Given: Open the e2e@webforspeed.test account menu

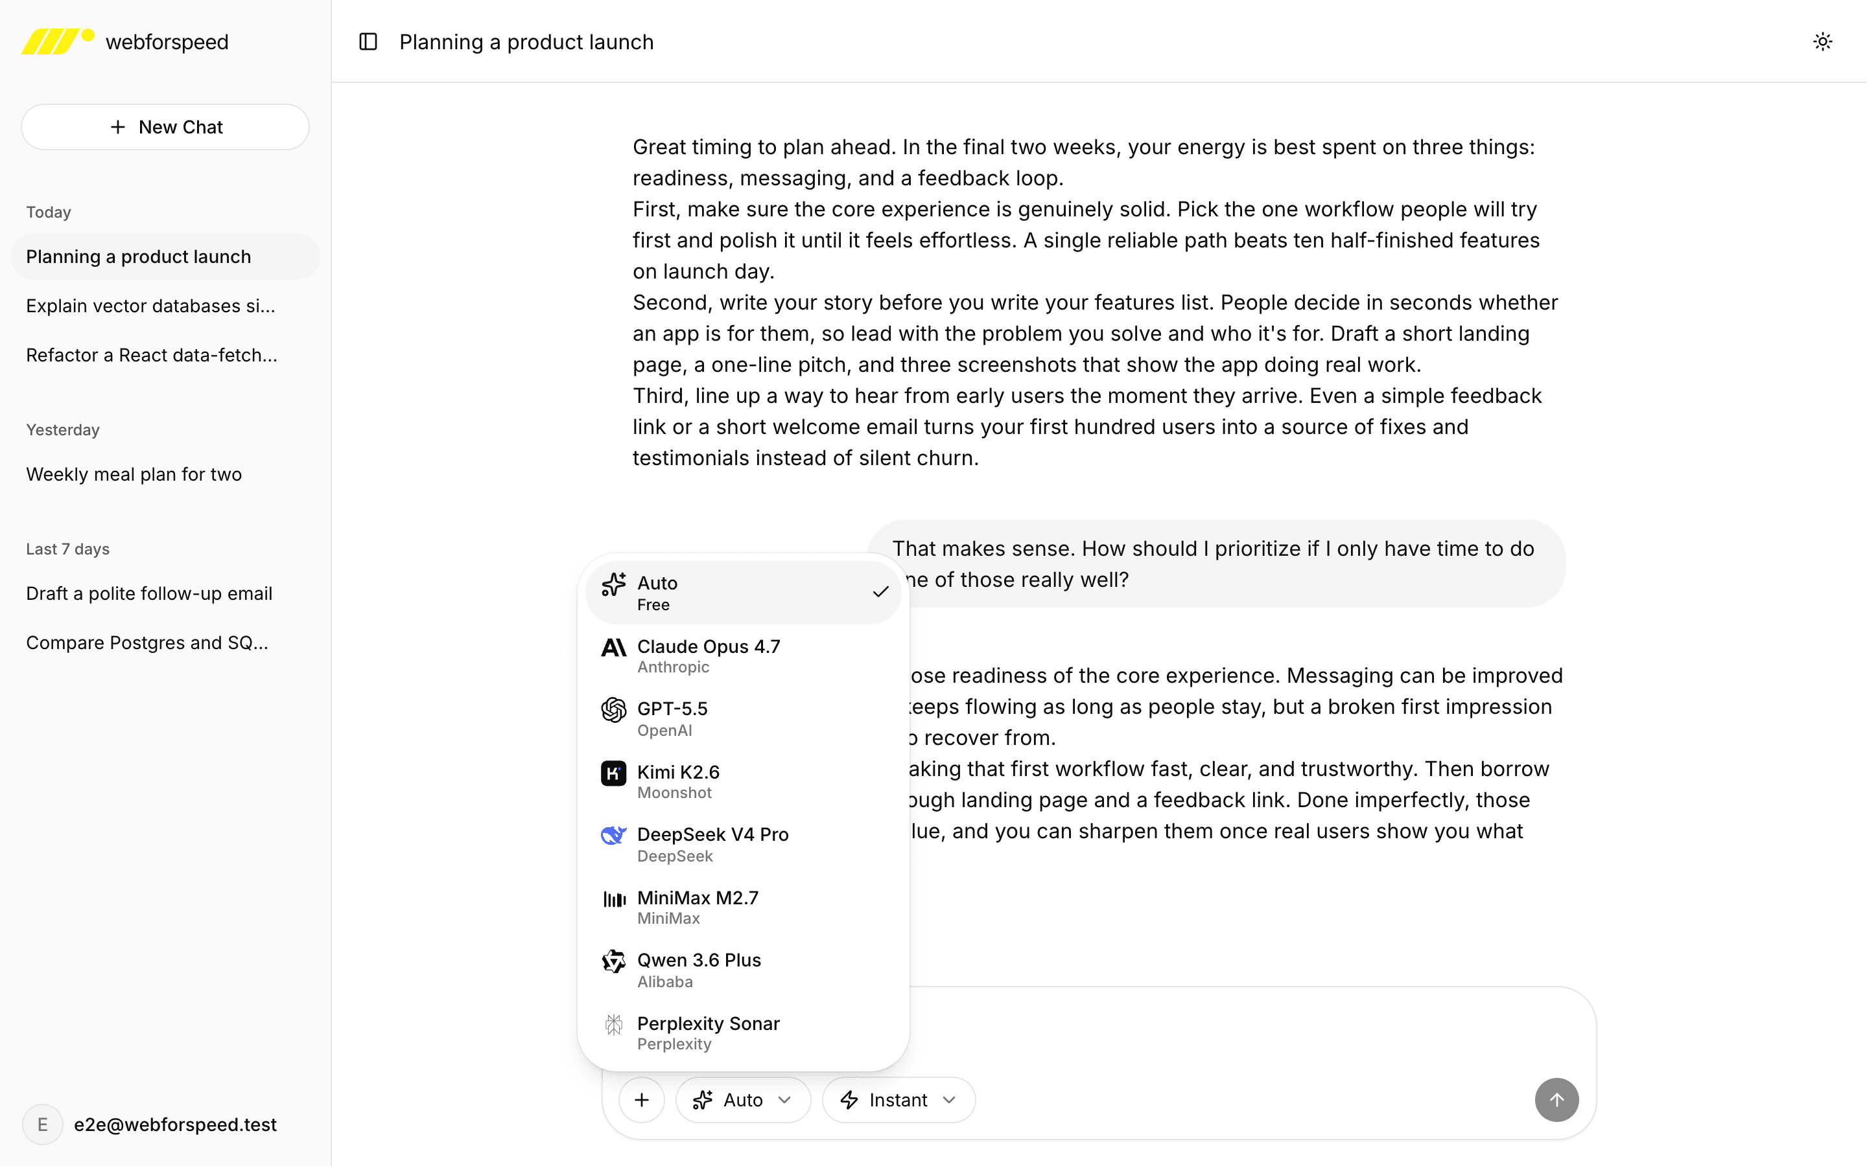Looking at the screenshot, I should [x=151, y=1124].
